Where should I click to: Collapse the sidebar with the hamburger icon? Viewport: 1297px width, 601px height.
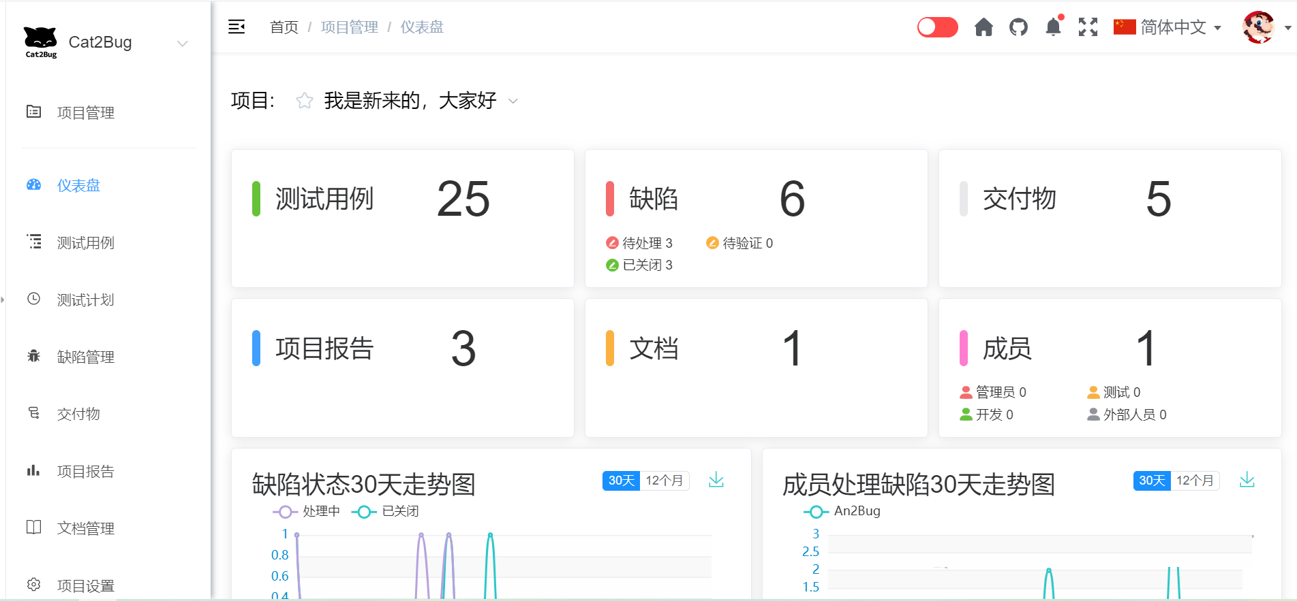point(236,27)
